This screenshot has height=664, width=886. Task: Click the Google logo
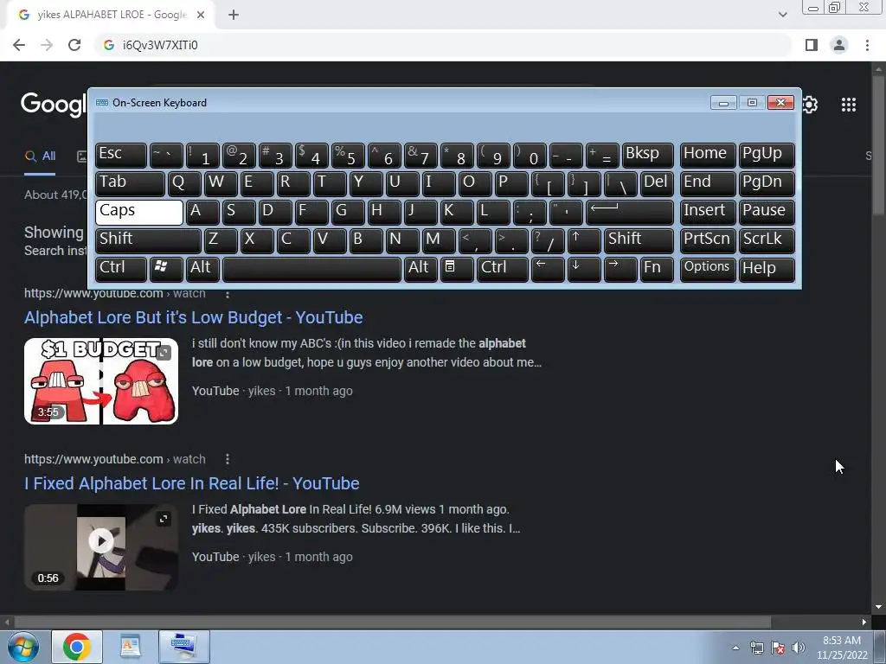click(54, 105)
